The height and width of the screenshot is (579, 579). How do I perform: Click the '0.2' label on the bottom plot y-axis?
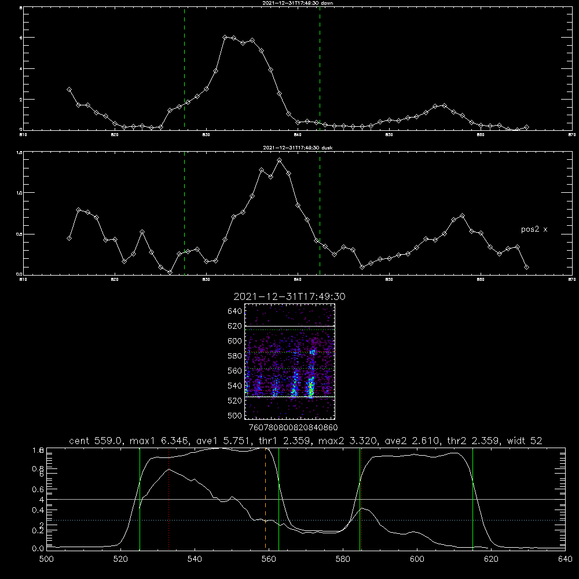tap(38, 530)
